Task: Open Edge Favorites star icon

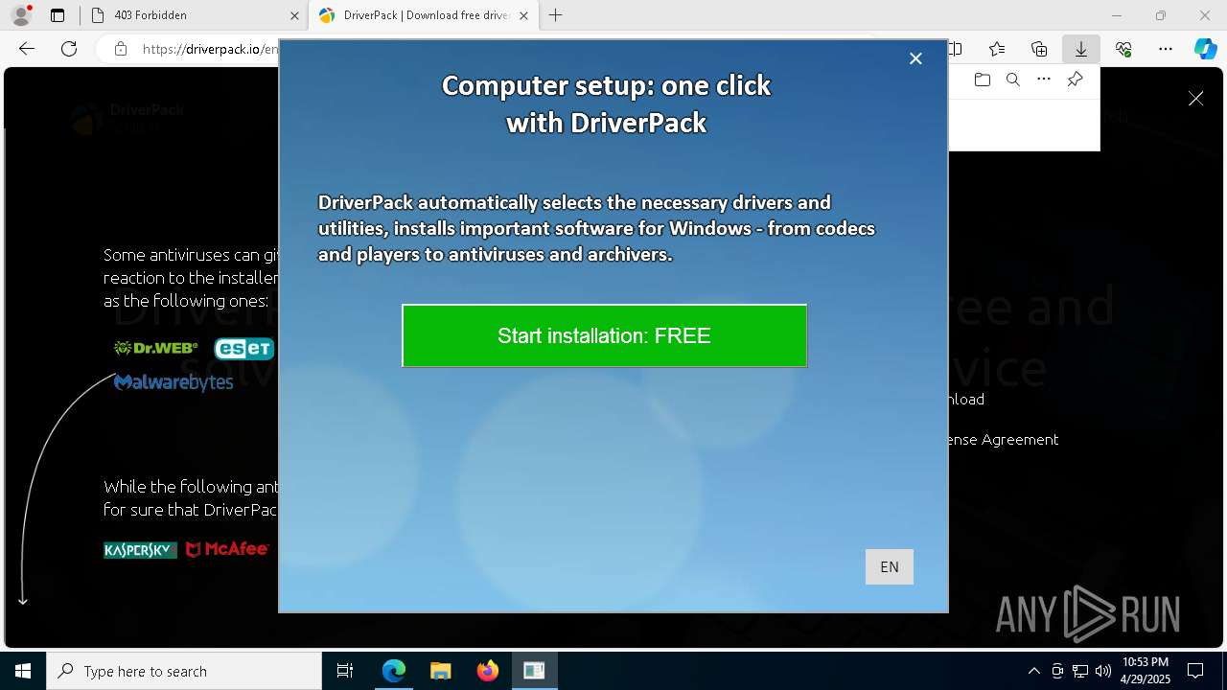Action: click(x=997, y=49)
